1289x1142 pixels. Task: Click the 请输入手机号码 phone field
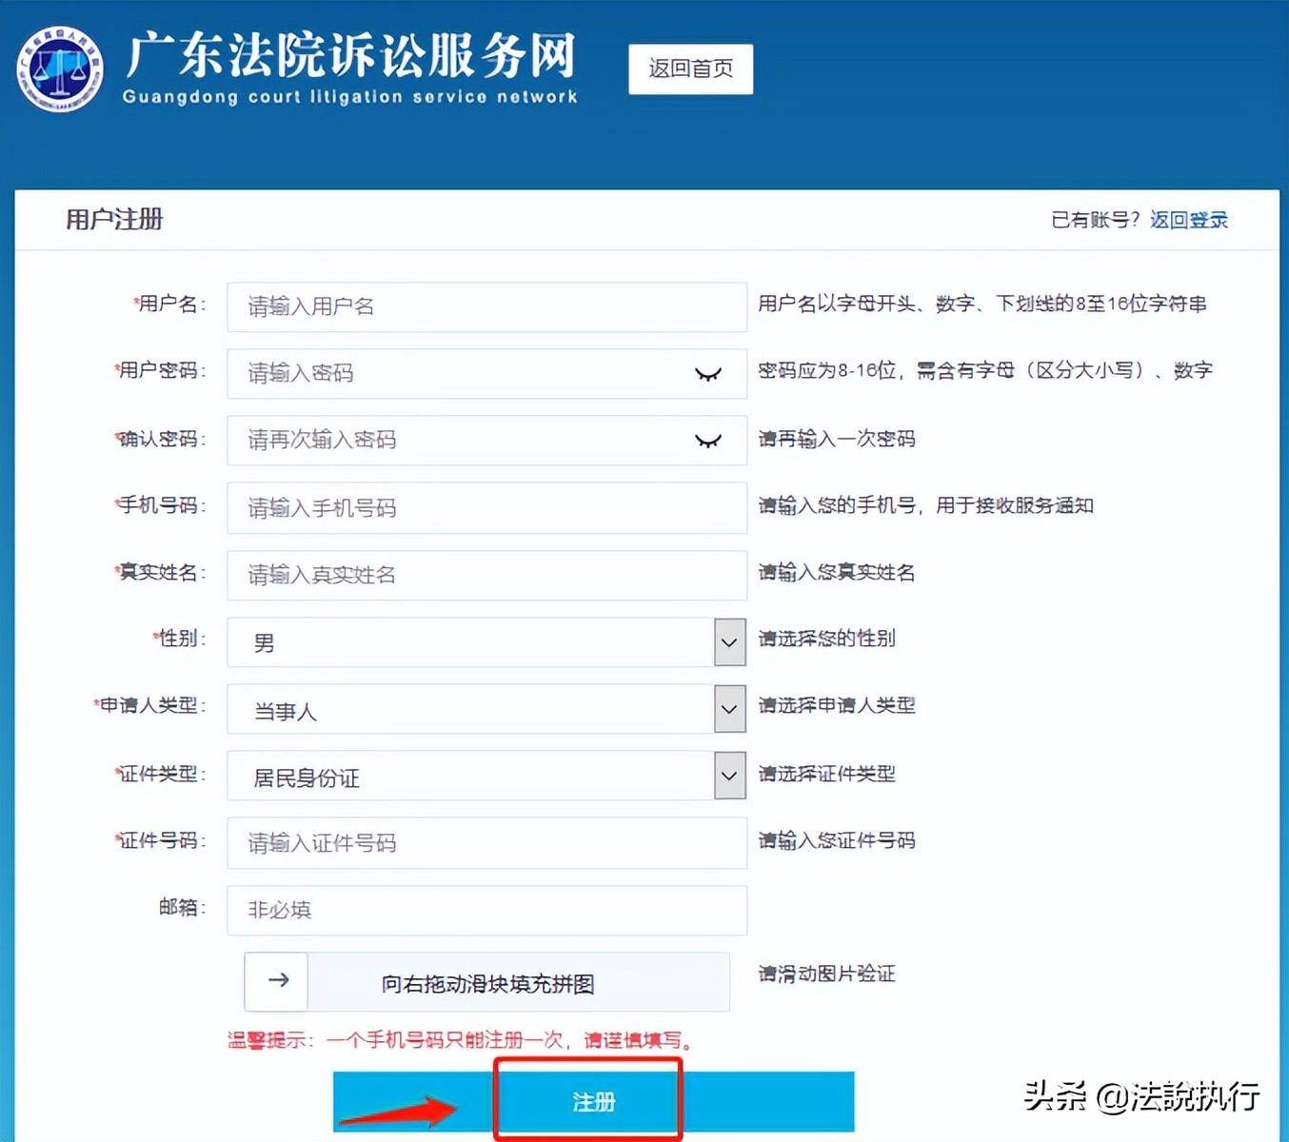[x=486, y=507]
